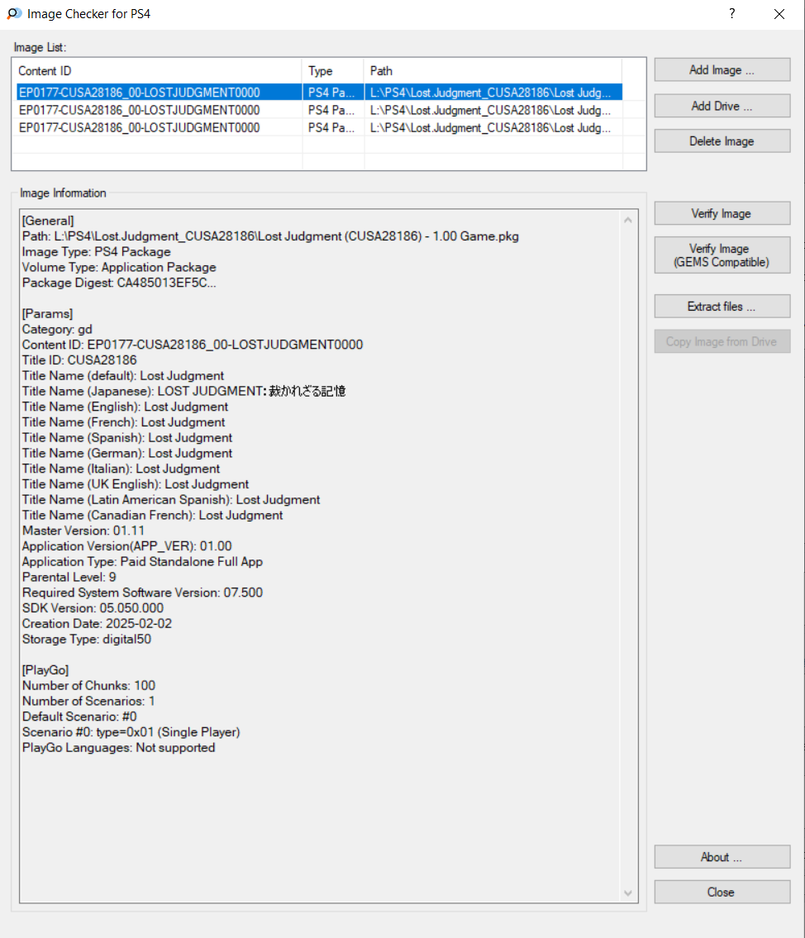Open the About ... dialog

722,857
